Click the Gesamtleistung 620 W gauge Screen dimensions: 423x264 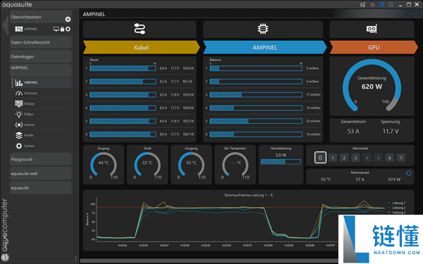tap(372, 86)
